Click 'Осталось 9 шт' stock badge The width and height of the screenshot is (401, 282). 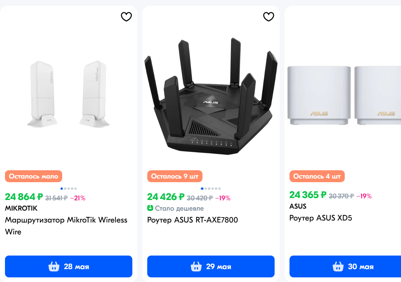coord(175,177)
